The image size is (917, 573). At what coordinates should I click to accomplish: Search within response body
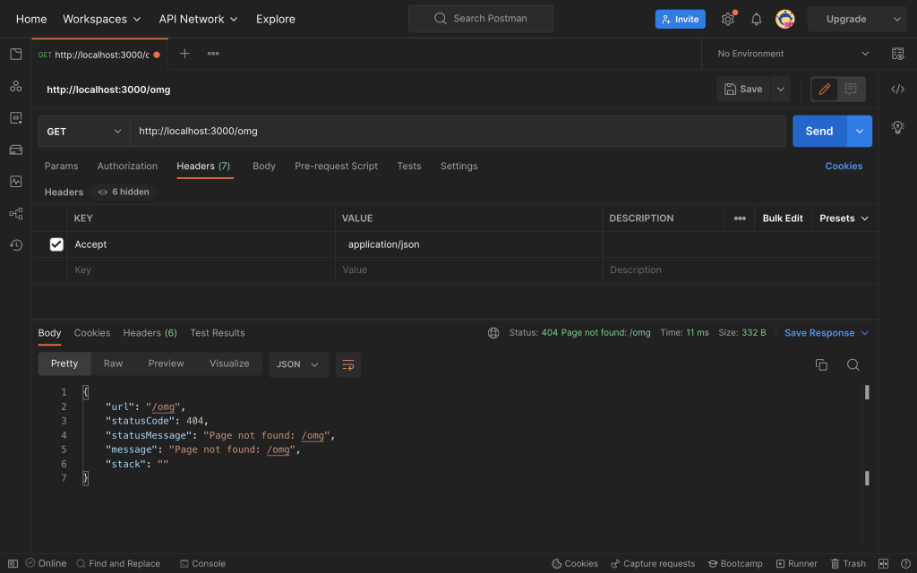pyautogui.click(x=853, y=365)
